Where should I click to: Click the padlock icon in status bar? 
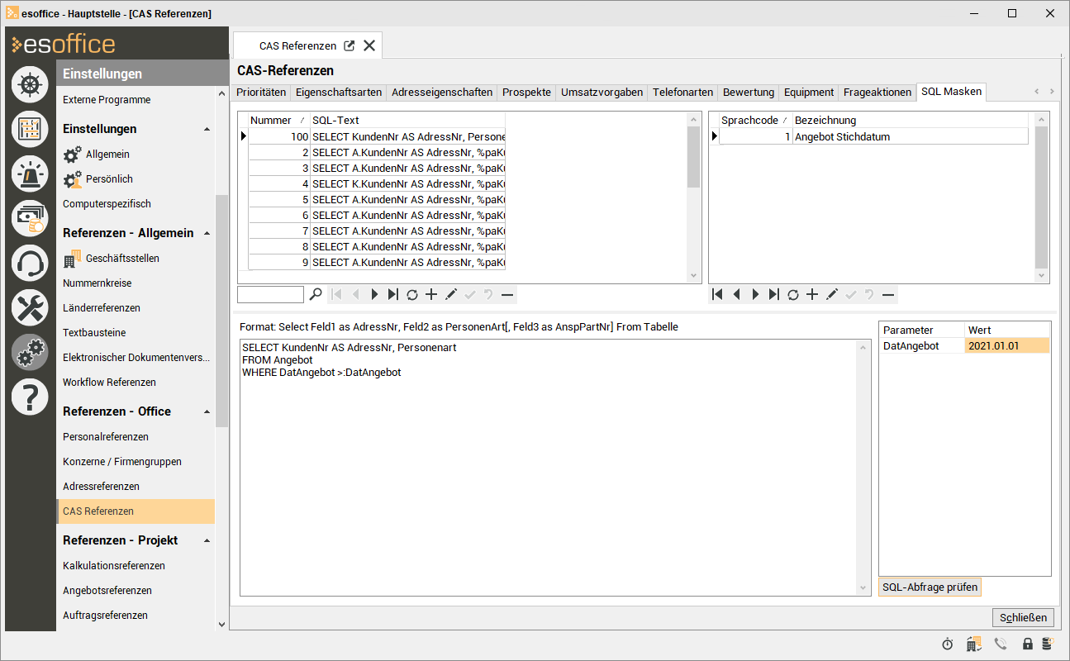(x=1028, y=644)
